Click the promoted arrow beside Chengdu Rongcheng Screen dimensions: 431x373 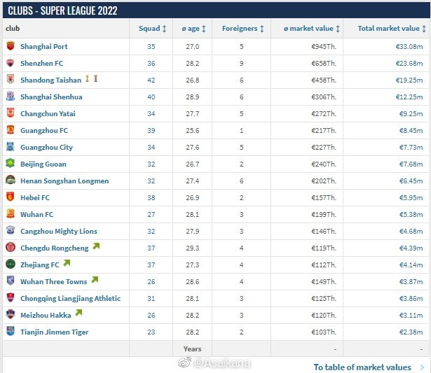click(x=96, y=246)
